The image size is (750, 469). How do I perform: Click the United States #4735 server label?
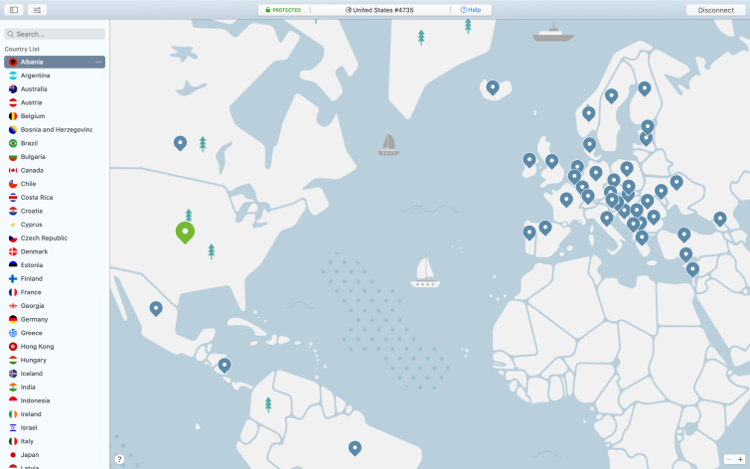point(379,10)
